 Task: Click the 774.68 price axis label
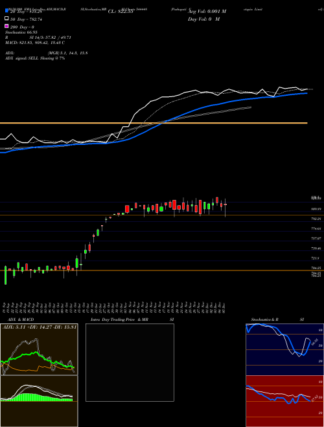316,229
